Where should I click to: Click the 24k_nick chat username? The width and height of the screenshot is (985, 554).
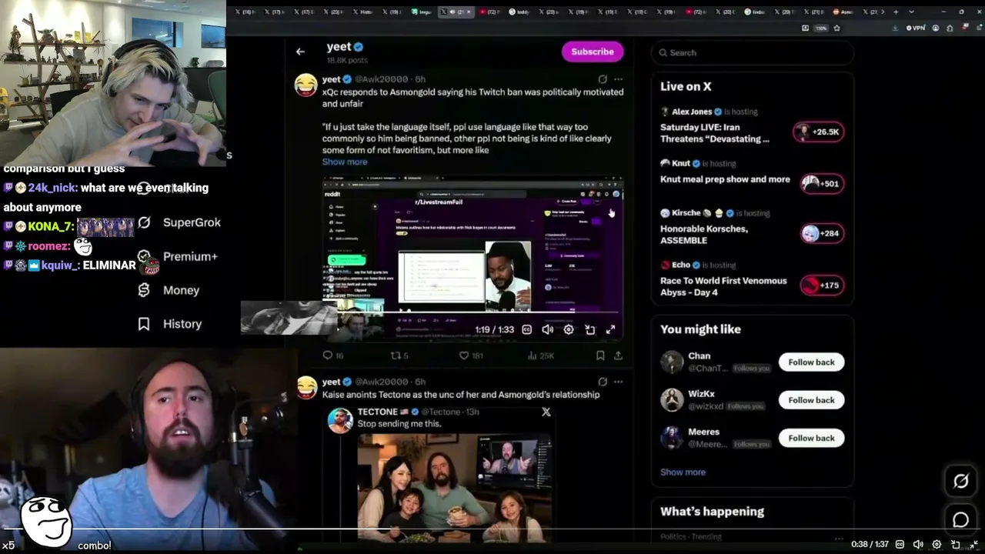[x=52, y=188]
